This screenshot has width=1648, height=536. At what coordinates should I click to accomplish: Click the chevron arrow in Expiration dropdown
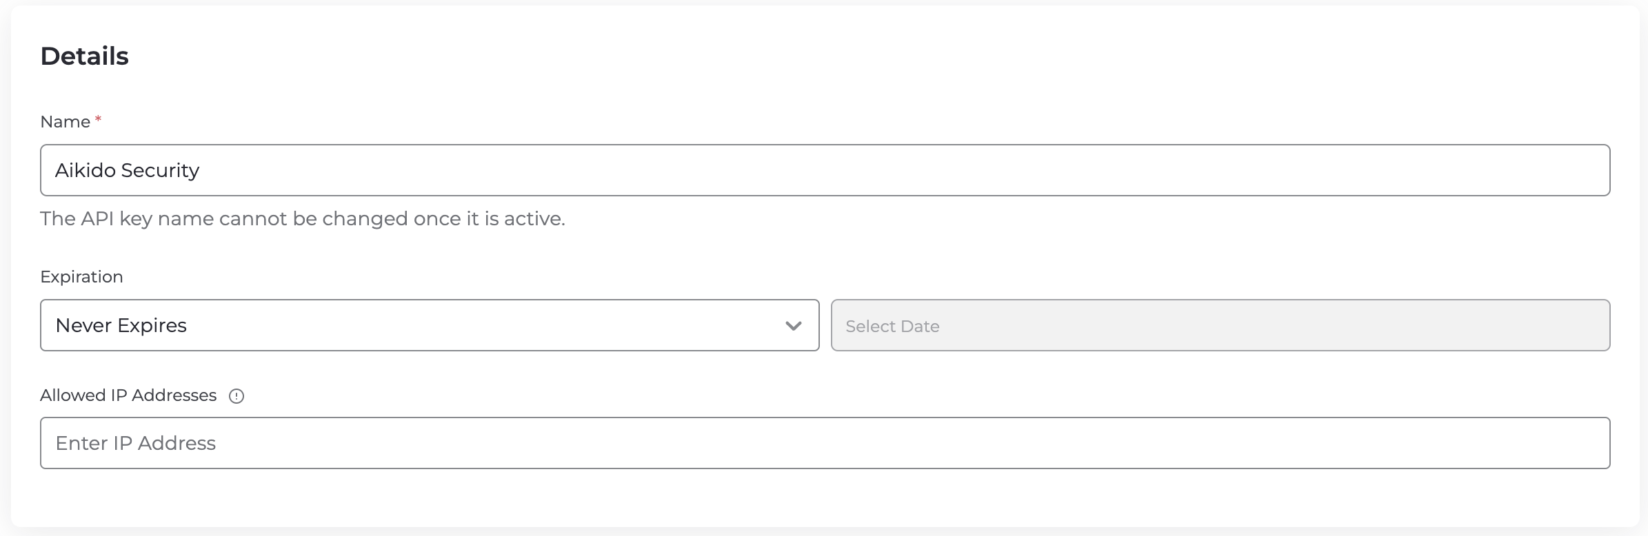tap(793, 326)
